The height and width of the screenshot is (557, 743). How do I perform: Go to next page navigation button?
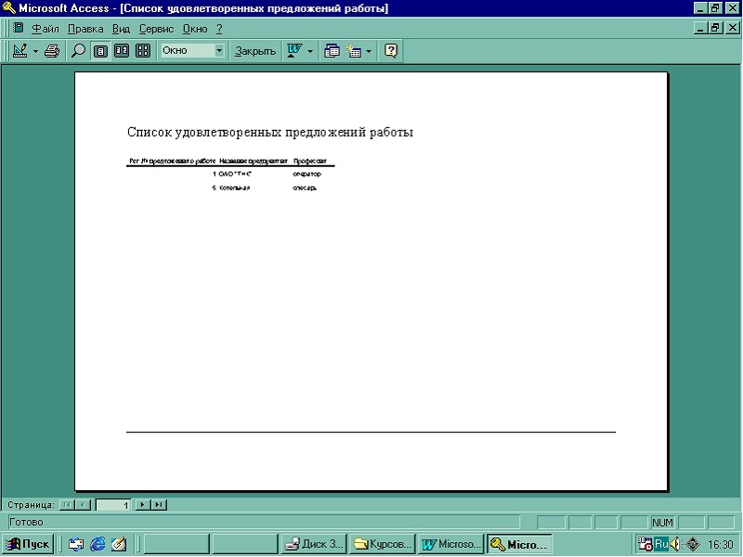(x=143, y=505)
